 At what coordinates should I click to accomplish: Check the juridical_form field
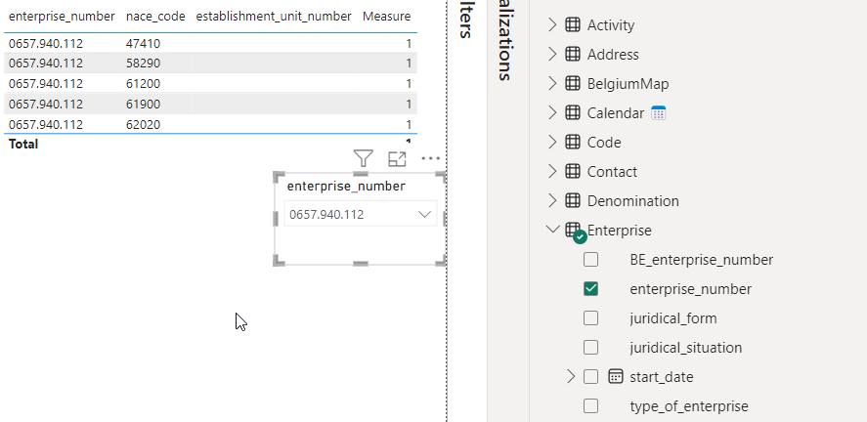click(590, 317)
